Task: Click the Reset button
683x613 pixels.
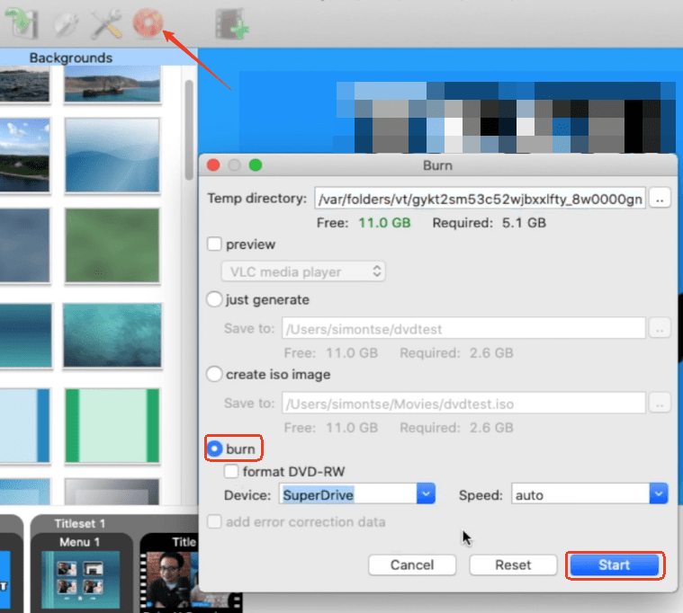Action: (513, 565)
